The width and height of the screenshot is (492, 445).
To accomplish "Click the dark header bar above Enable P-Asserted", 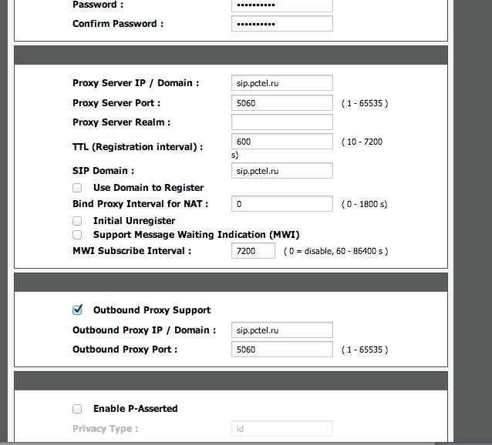I will 231,380.
